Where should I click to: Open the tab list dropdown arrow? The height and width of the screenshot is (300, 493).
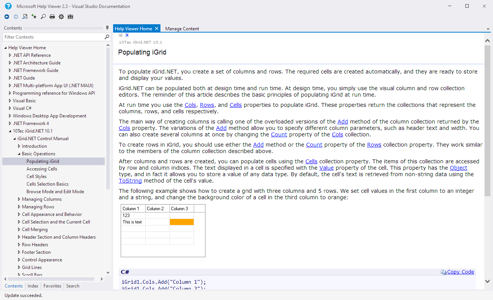pyautogui.click(x=488, y=29)
